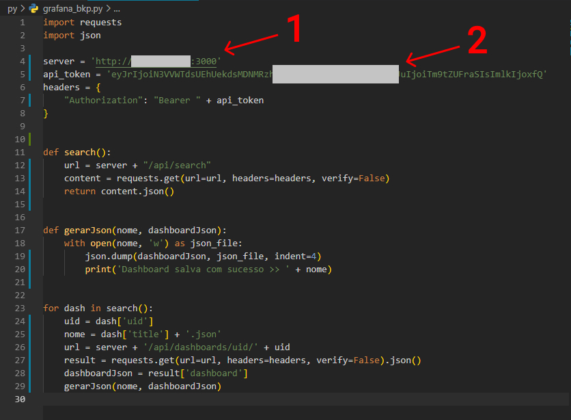Click 'gerarJson(nome, dashboardJson)' call on line 29

click(143, 386)
